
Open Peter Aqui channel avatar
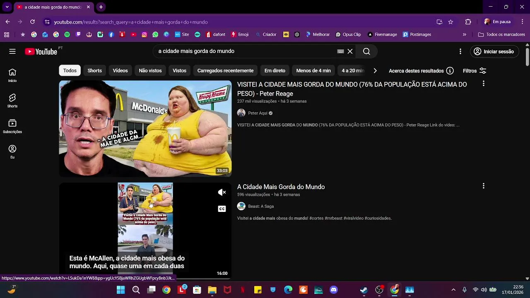[x=241, y=113]
